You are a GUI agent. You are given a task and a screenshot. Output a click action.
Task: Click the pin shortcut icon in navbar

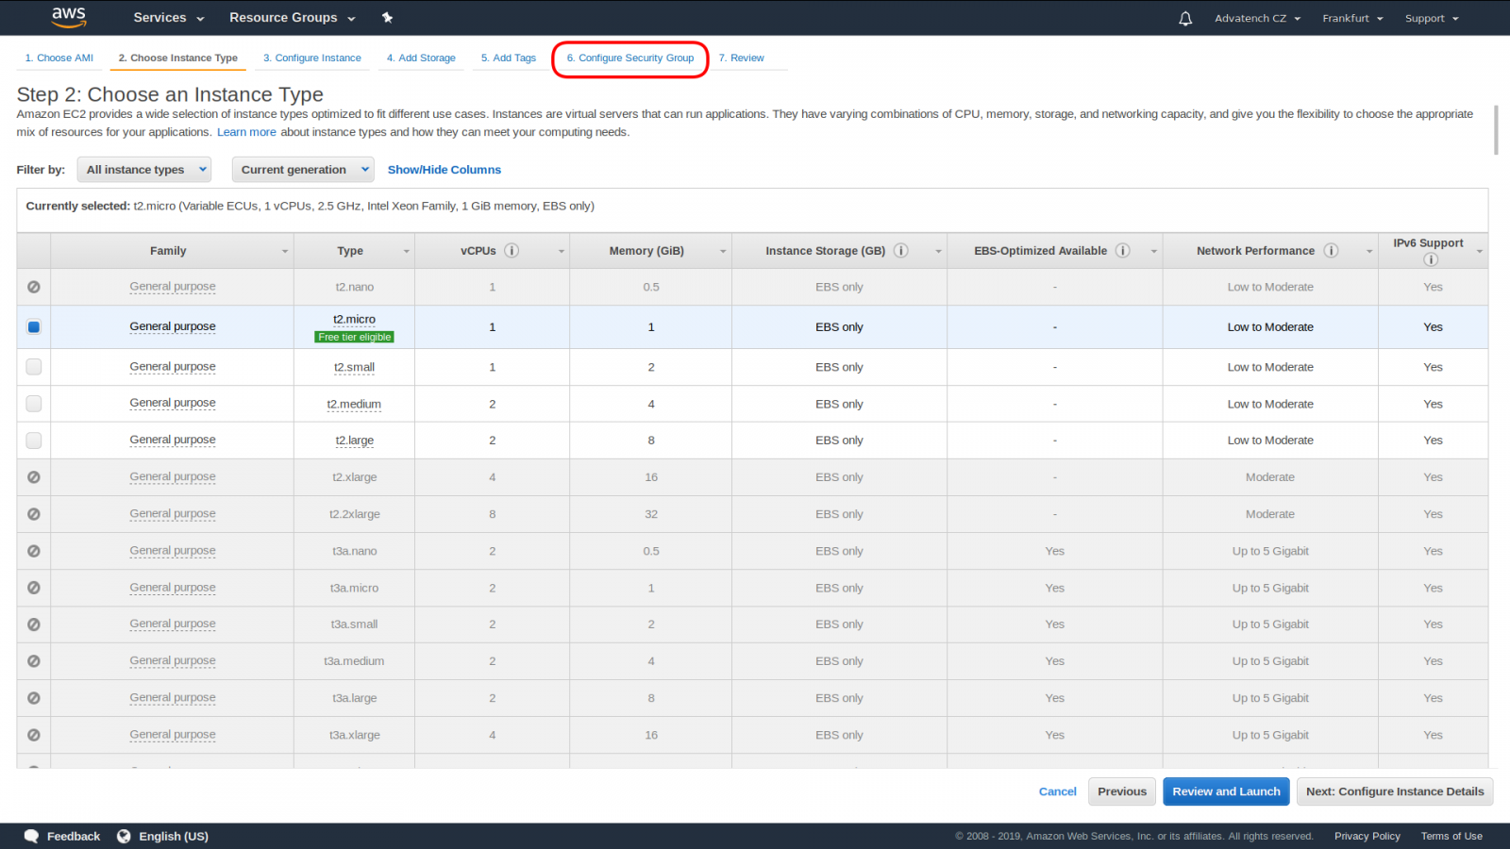387,18
